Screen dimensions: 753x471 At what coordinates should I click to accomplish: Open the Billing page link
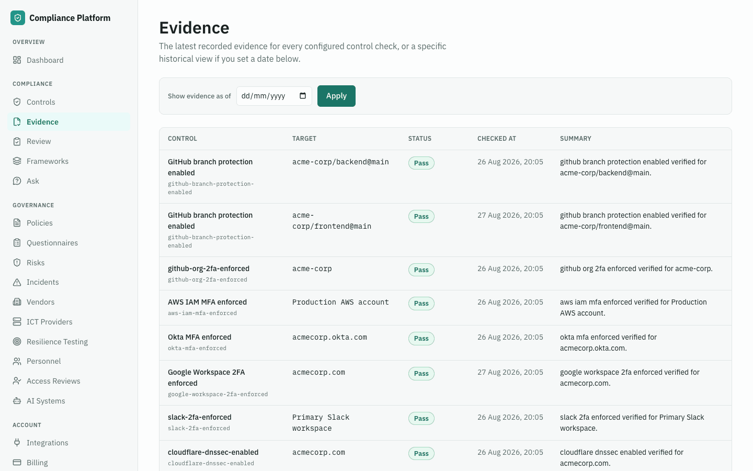tap(69, 463)
